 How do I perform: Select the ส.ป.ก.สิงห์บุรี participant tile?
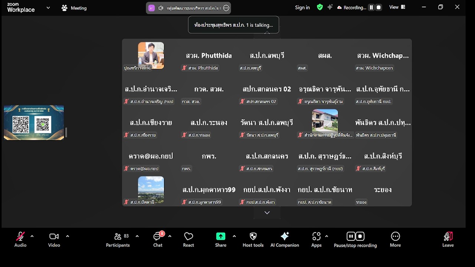click(383, 156)
